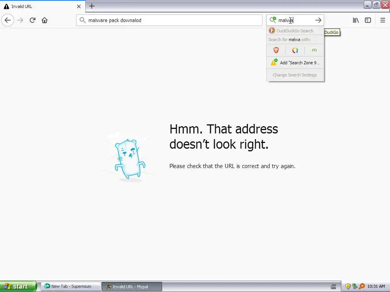Click the security shield tray icon

click(348, 286)
